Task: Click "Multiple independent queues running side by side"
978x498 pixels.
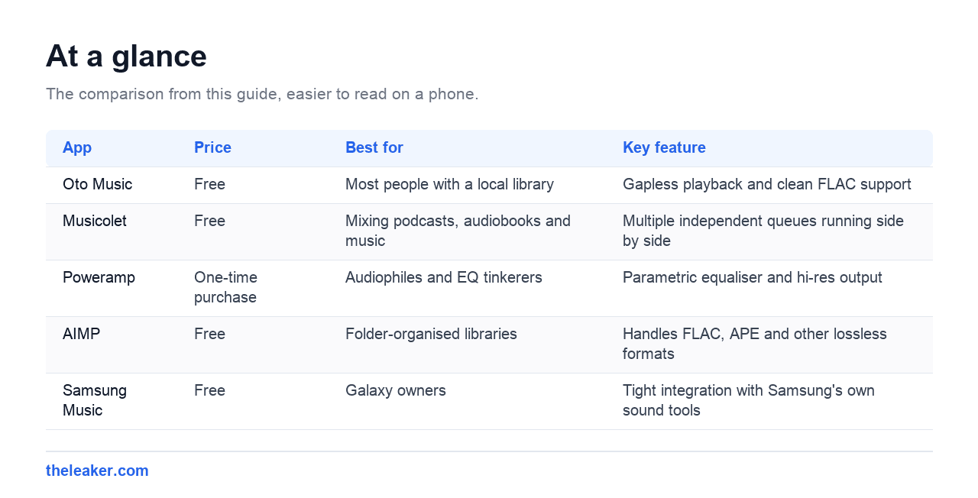Action: tap(763, 231)
